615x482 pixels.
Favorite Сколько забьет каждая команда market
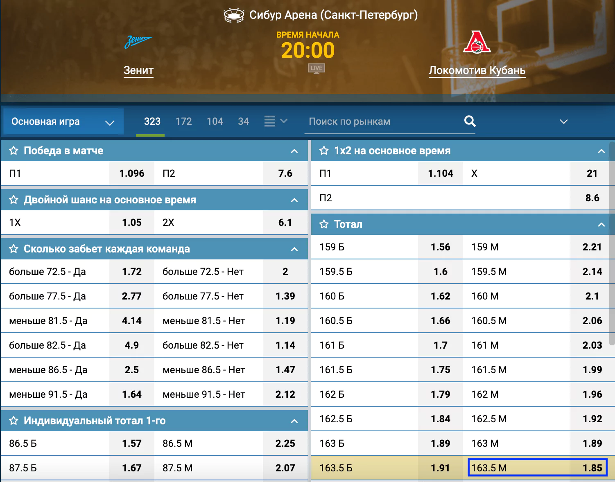coord(14,249)
